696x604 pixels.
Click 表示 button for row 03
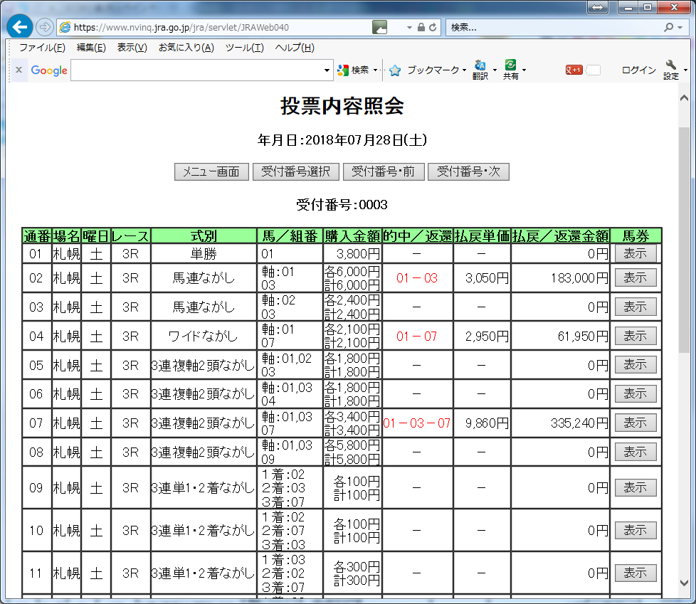point(636,307)
